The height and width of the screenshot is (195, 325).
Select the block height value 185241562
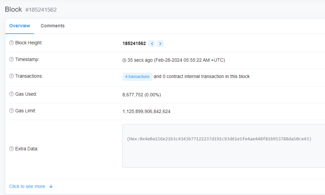(x=134, y=44)
